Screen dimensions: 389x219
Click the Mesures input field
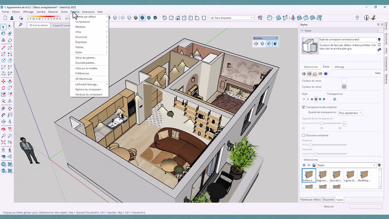click(365, 206)
